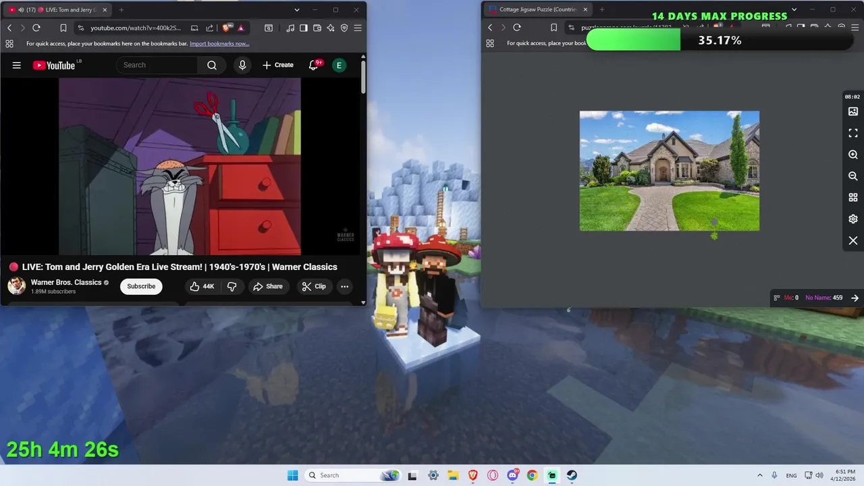The width and height of the screenshot is (864, 486).
Task: Close the puzzle side toolbar
Action: pyautogui.click(x=853, y=241)
